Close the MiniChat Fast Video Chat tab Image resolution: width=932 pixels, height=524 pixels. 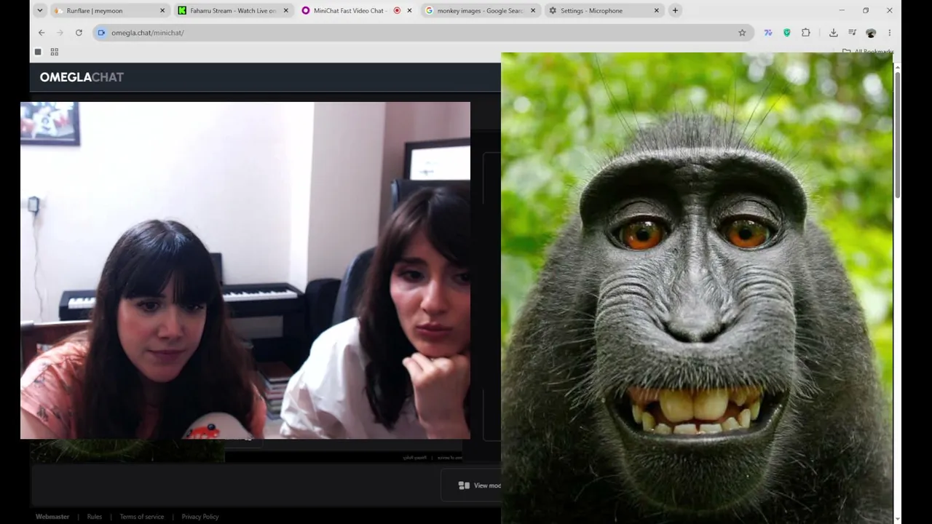click(x=409, y=10)
